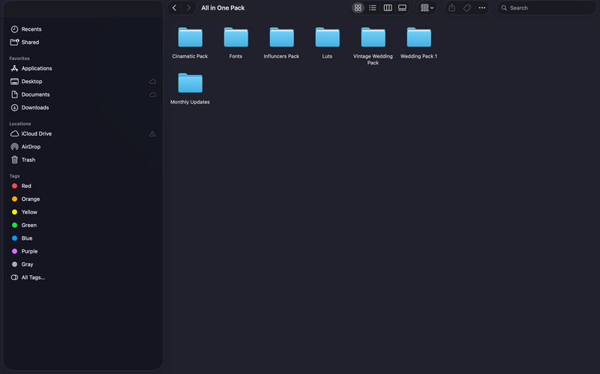600x374 pixels.
Task: Click the iCloud Drive warning triangle
Action: (152, 134)
